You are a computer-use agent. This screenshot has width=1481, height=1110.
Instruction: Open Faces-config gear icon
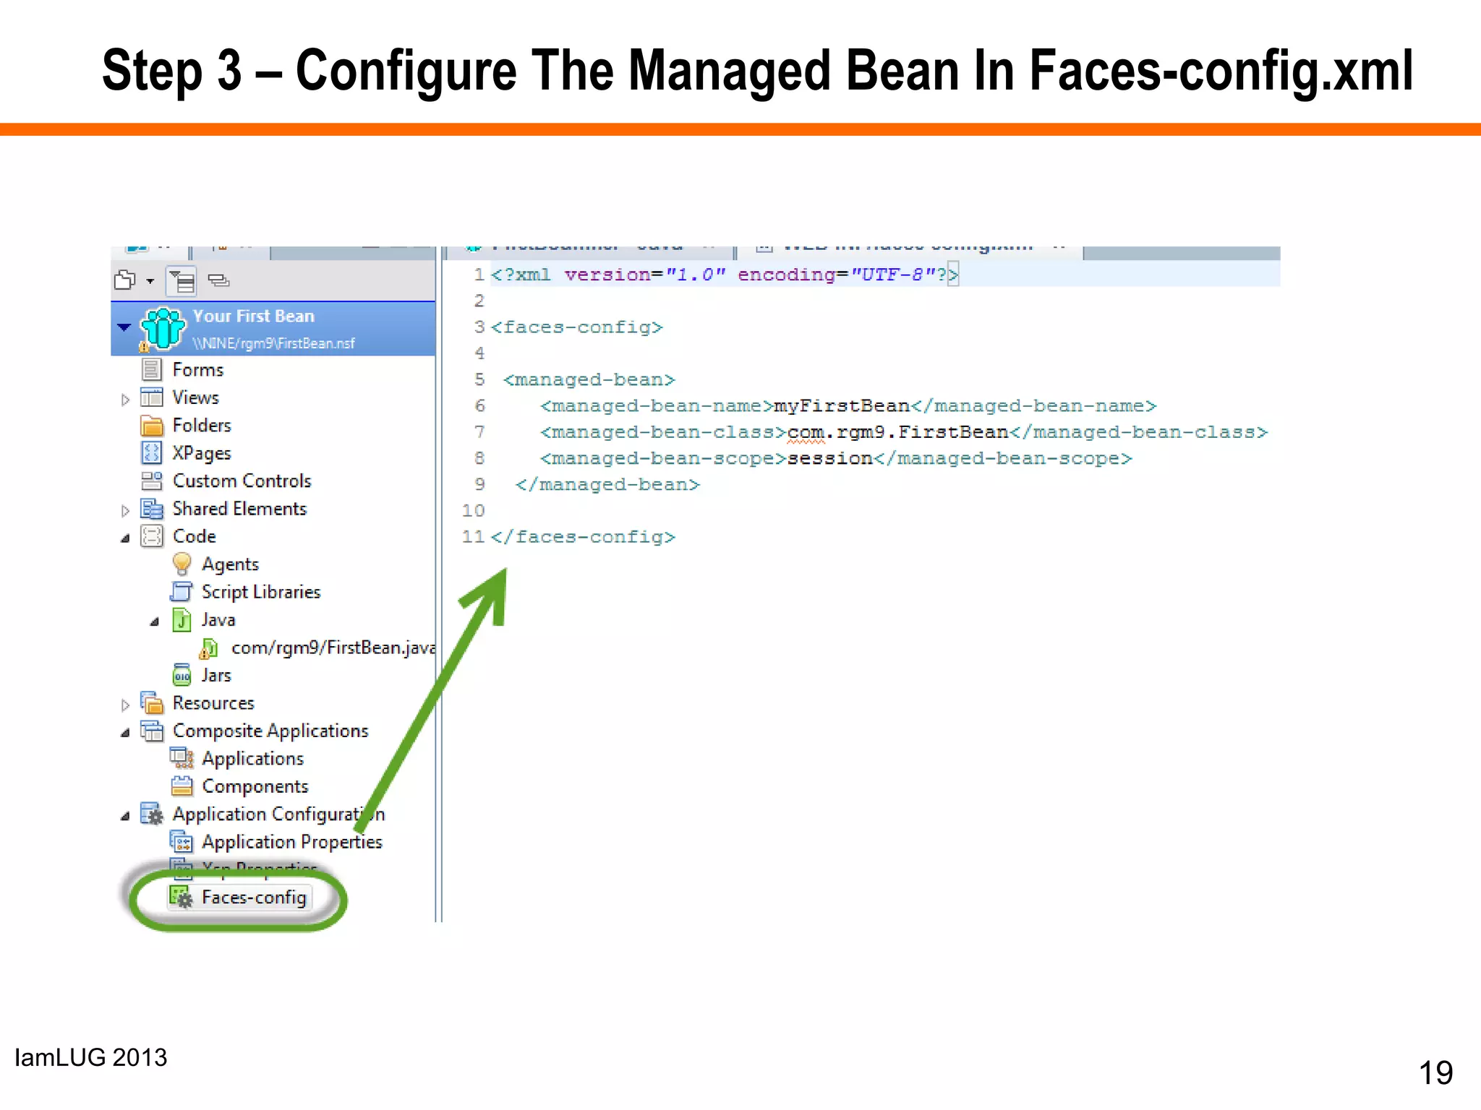180,898
